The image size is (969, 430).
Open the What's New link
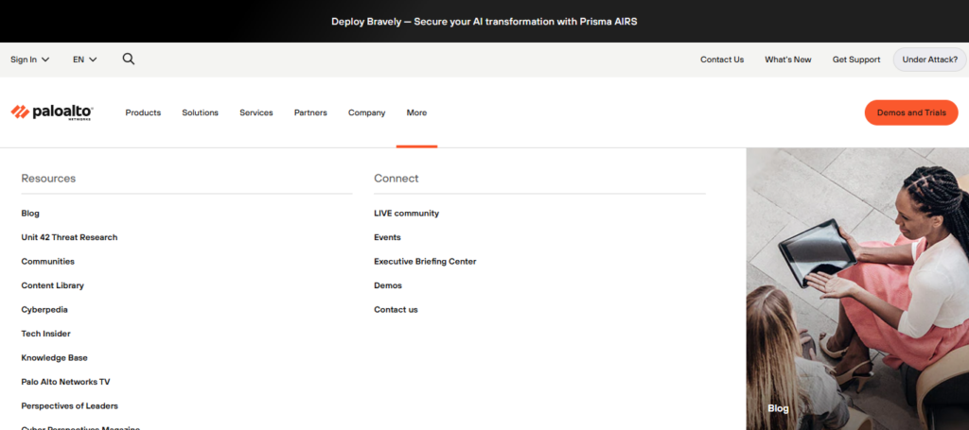pos(787,60)
